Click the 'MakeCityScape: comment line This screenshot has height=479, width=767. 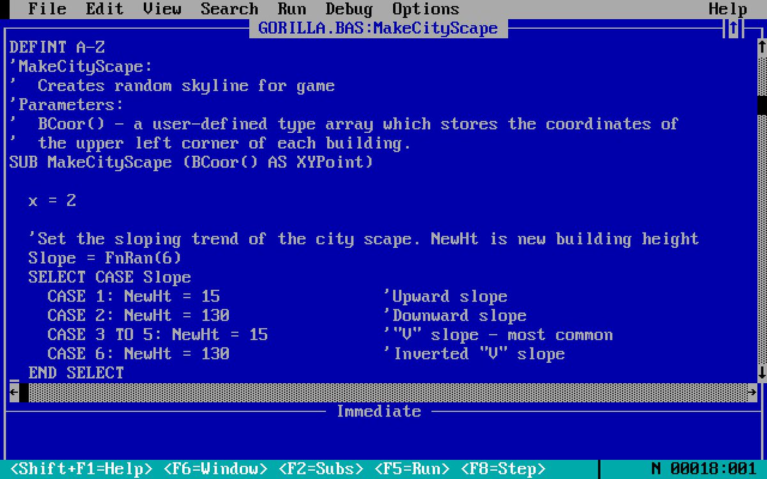tap(81, 66)
